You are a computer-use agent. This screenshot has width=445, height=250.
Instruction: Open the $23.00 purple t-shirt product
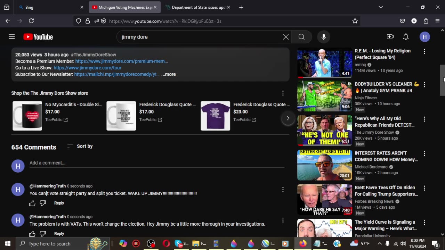coord(245,116)
